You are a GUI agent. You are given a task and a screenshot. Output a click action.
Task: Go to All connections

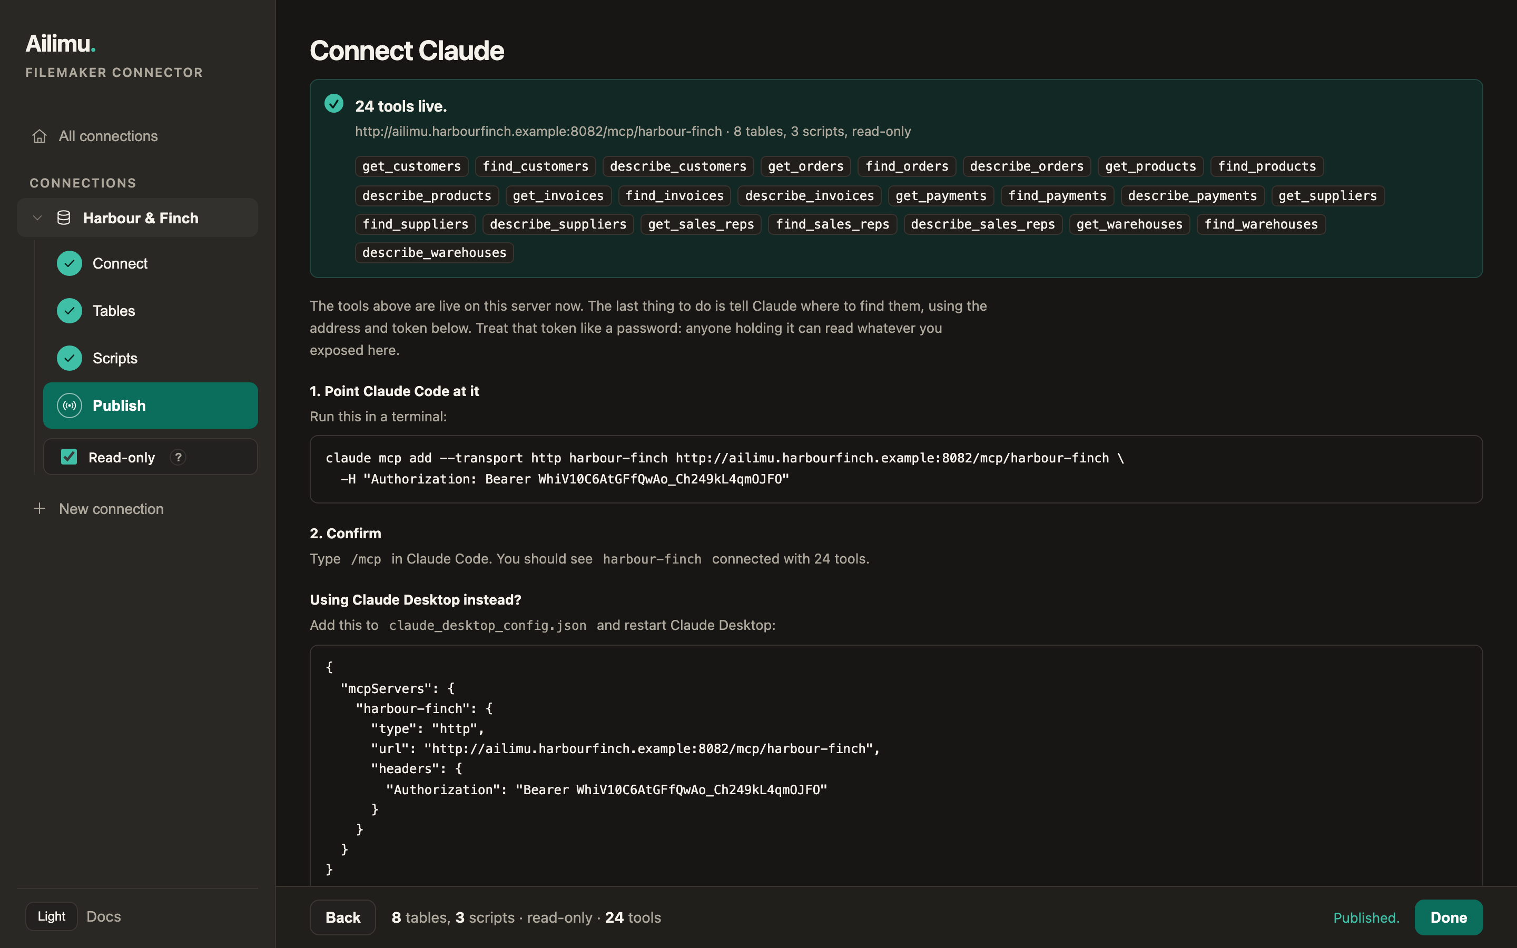108,136
